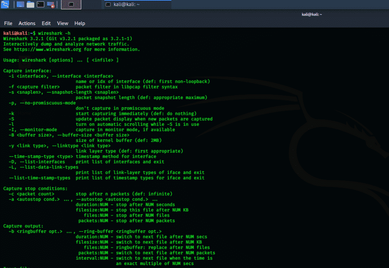Viewport: 389px width, 268px height.
Task: Click the show desktop panel icon
Action: (21, 5)
